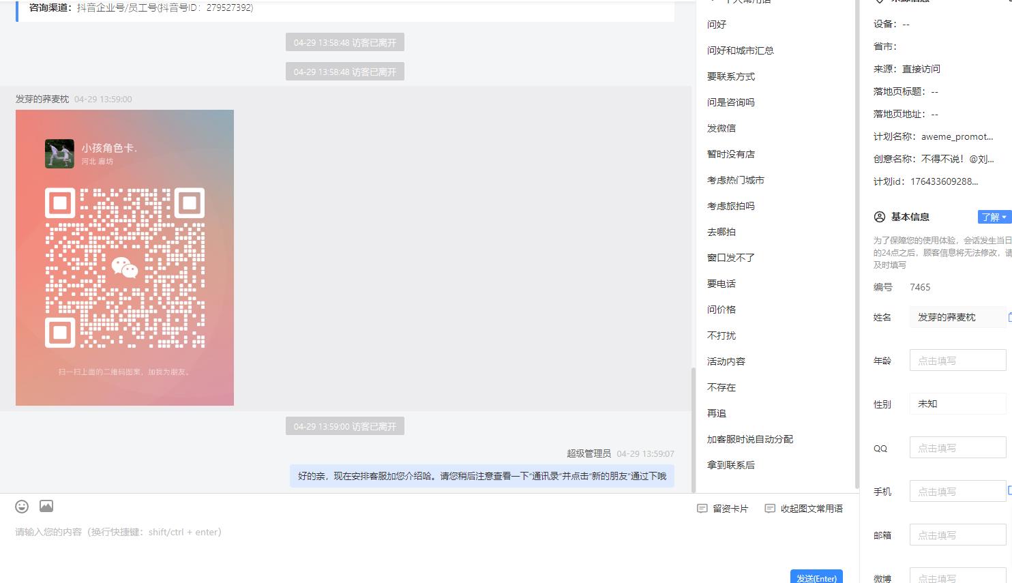This screenshot has height=583, width=1012.
Task: Select 加客服时说自动分配 phrase
Action: click(x=750, y=439)
